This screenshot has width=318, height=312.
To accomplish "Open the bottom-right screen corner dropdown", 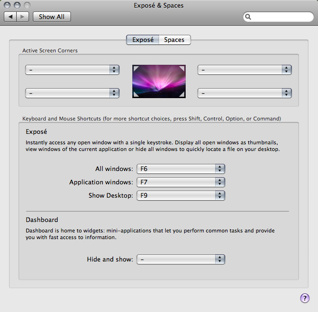I will pyautogui.click(x=245, y=93).
